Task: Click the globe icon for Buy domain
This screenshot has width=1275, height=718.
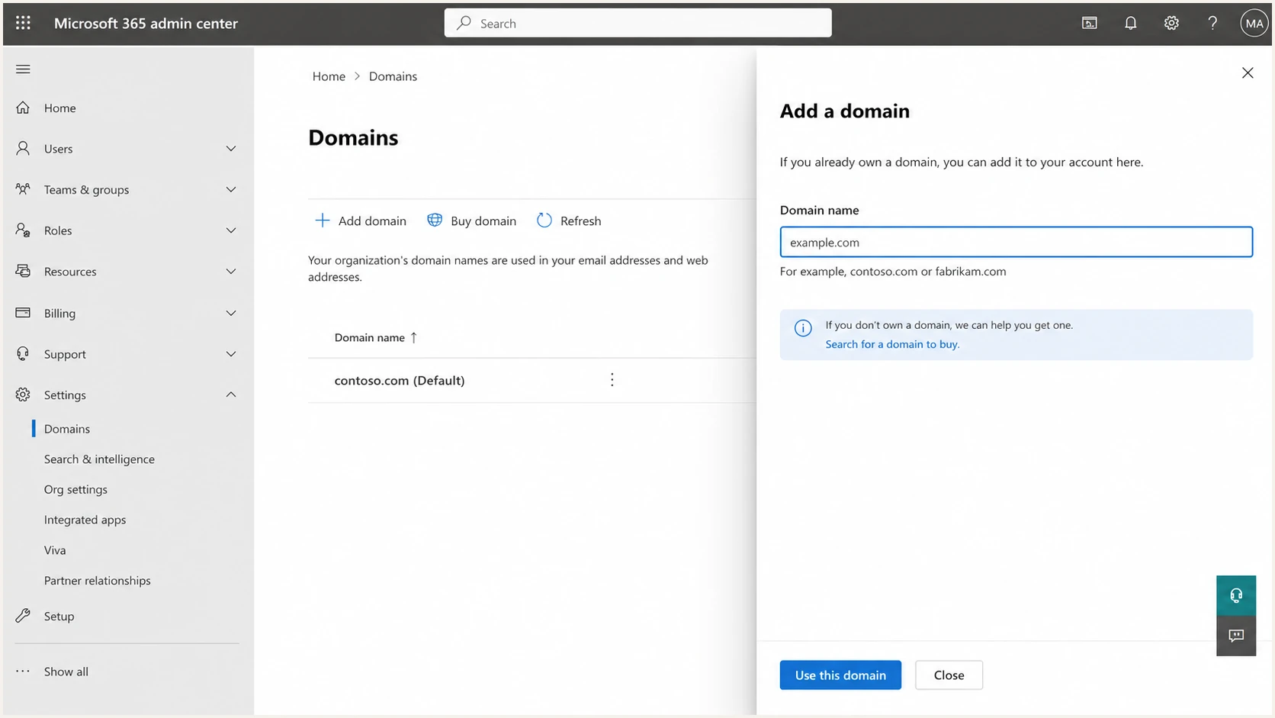Action: (x=435, y=220)
